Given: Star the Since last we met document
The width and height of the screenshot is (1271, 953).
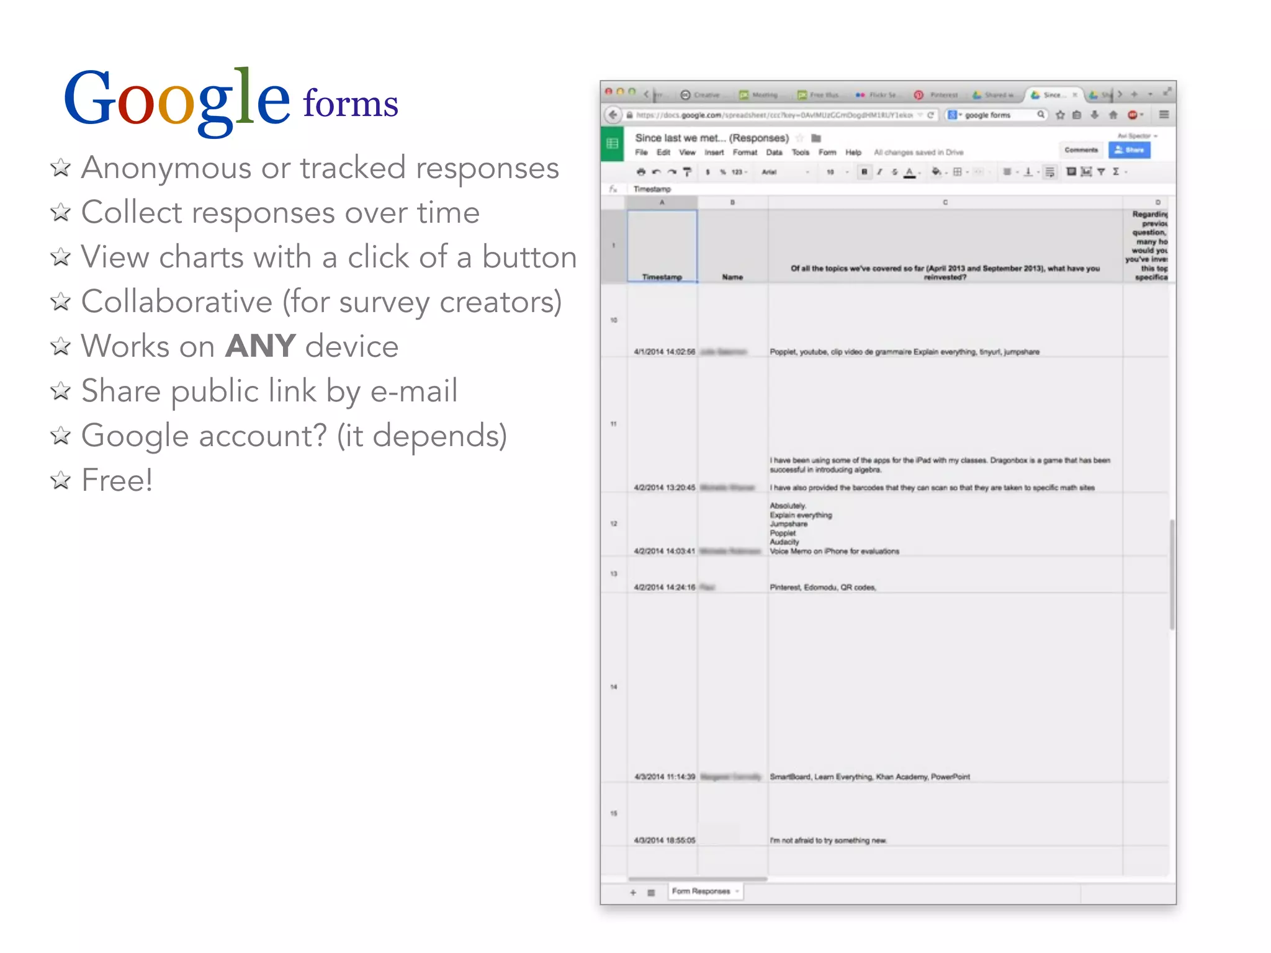Looking at the screenshot, I should point(800,138).
